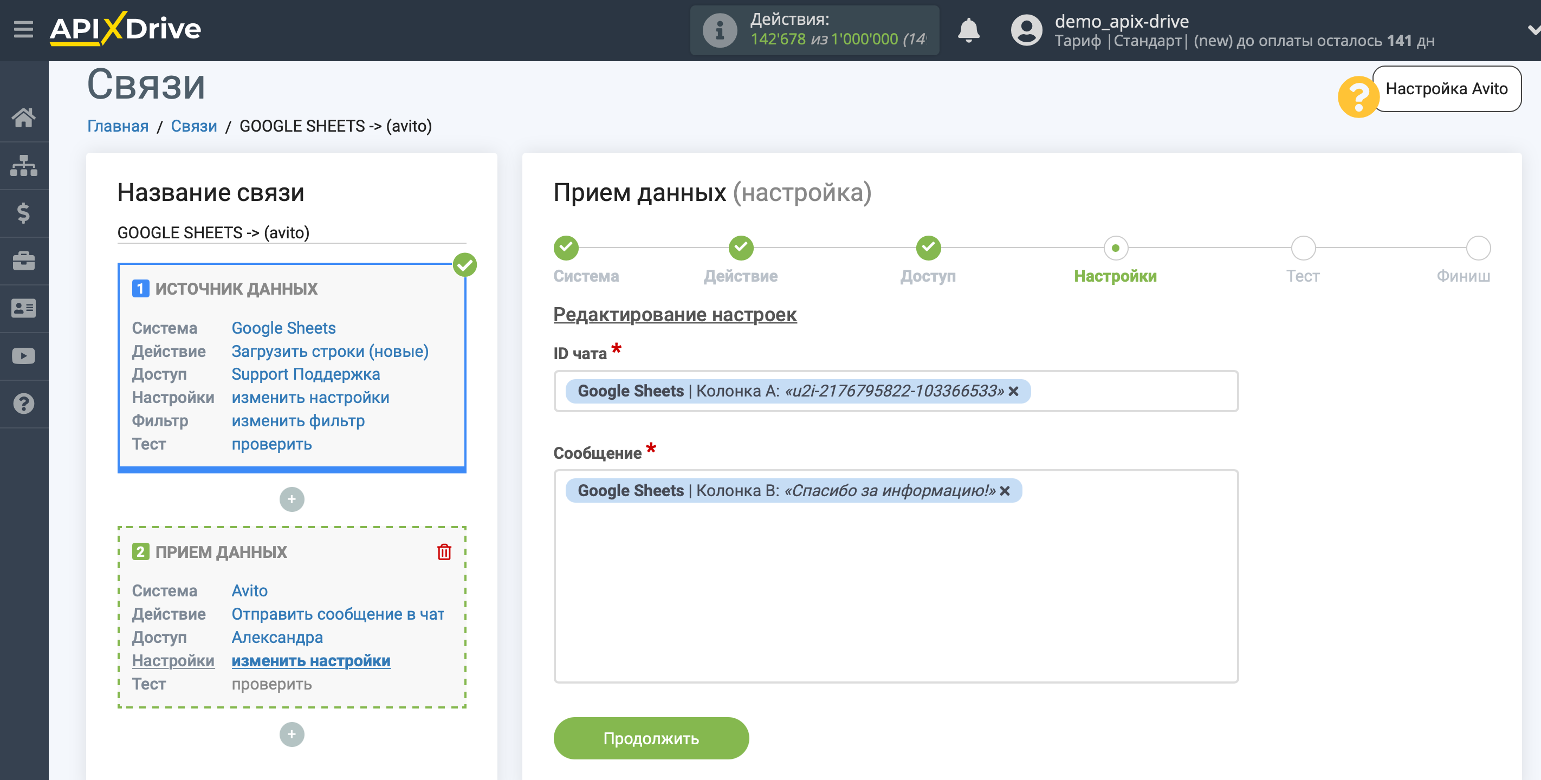
Task: Click проверить in the data receiver block
Action: [x=271, y=684]
